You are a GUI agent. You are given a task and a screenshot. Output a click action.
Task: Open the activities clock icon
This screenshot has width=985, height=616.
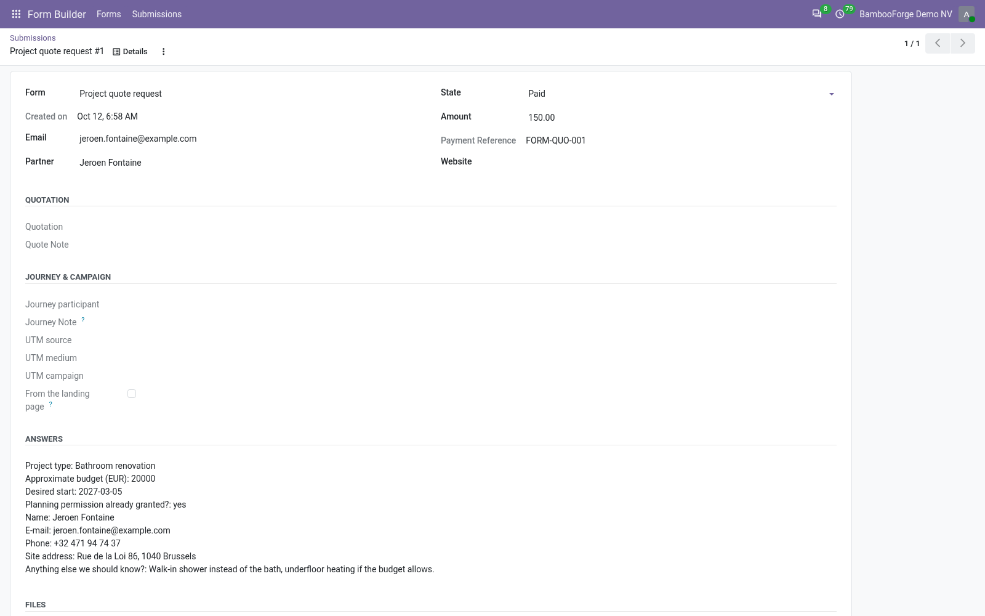(840, 14)
